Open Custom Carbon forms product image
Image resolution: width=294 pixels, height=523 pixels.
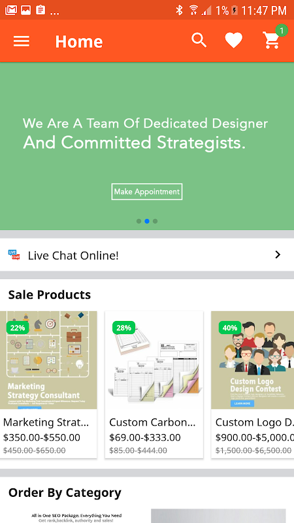154,360
